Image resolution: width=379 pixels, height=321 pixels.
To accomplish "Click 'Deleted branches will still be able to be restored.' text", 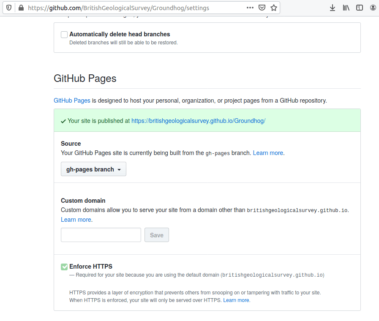I will [x=123, y=43].
